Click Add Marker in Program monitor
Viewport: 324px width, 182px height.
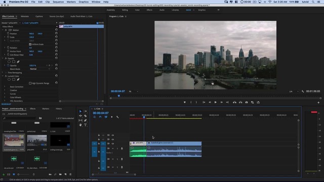point(184,102)
